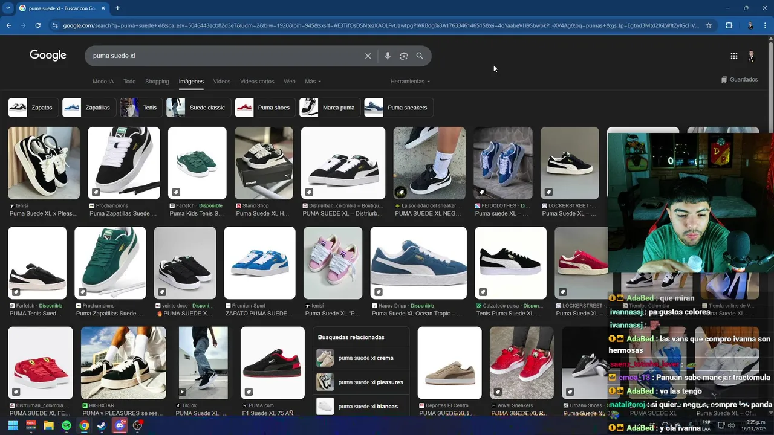Filter by the Puma shoes chip
774x435 pixels.
point(265,108)
